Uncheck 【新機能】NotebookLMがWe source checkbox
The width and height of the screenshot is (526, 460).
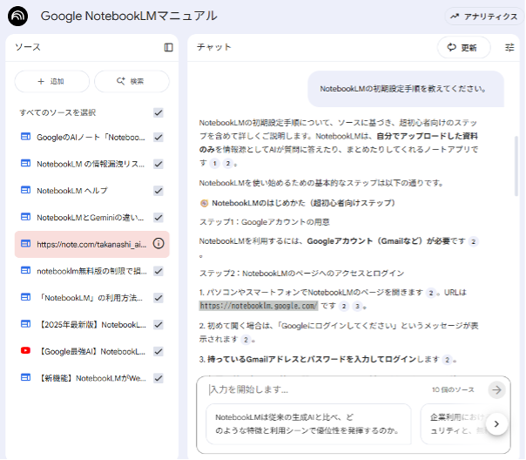(158, 378)
